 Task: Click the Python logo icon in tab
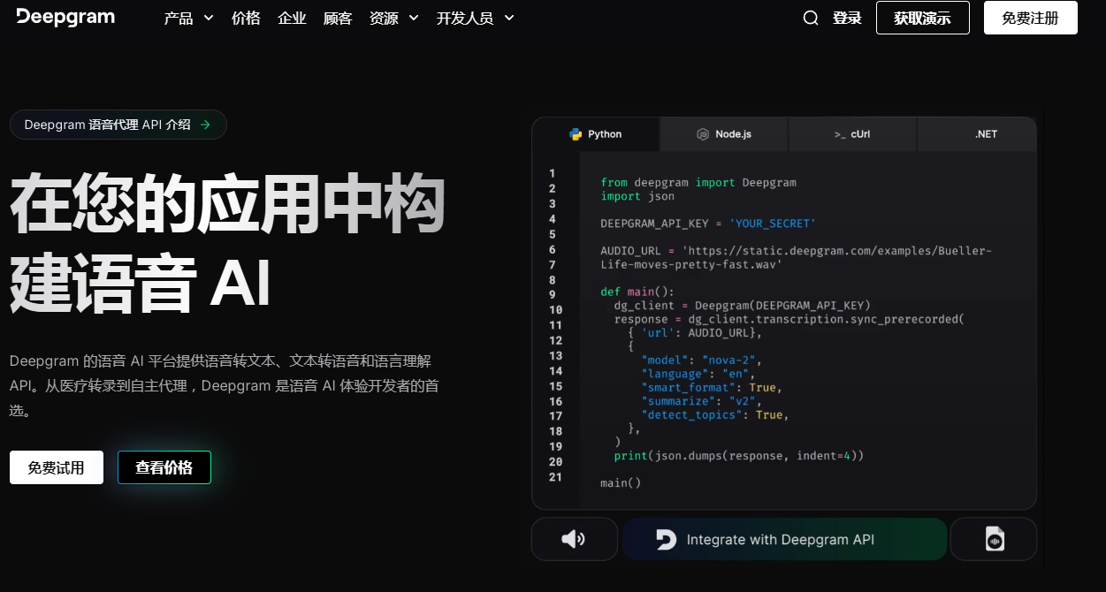point(576,134)
